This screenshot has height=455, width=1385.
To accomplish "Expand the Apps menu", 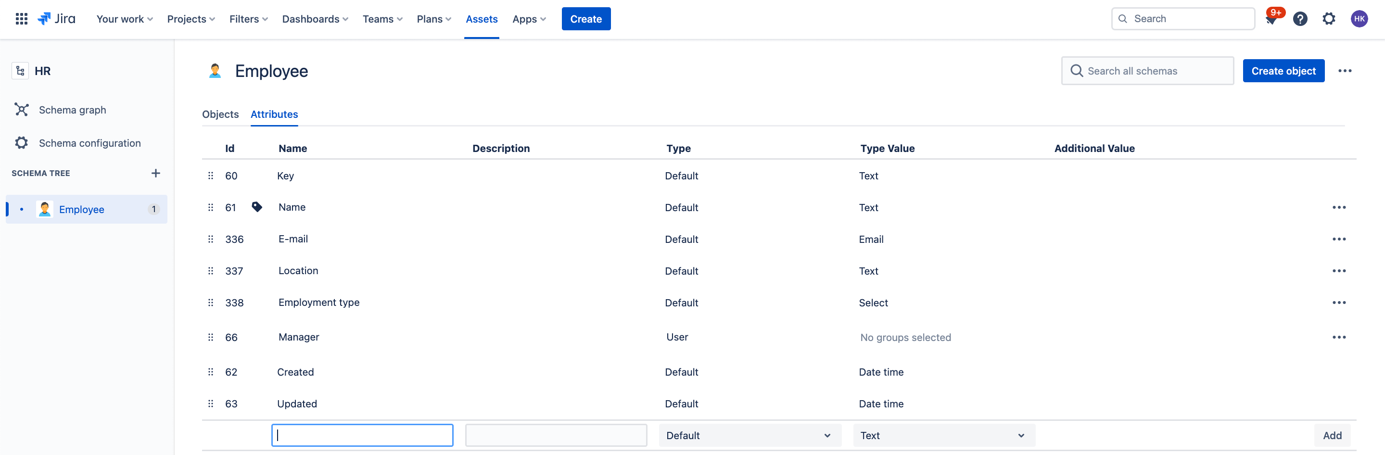I will (x=529, y=19).
